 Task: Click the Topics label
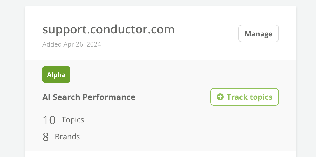[x=73, y=120]
